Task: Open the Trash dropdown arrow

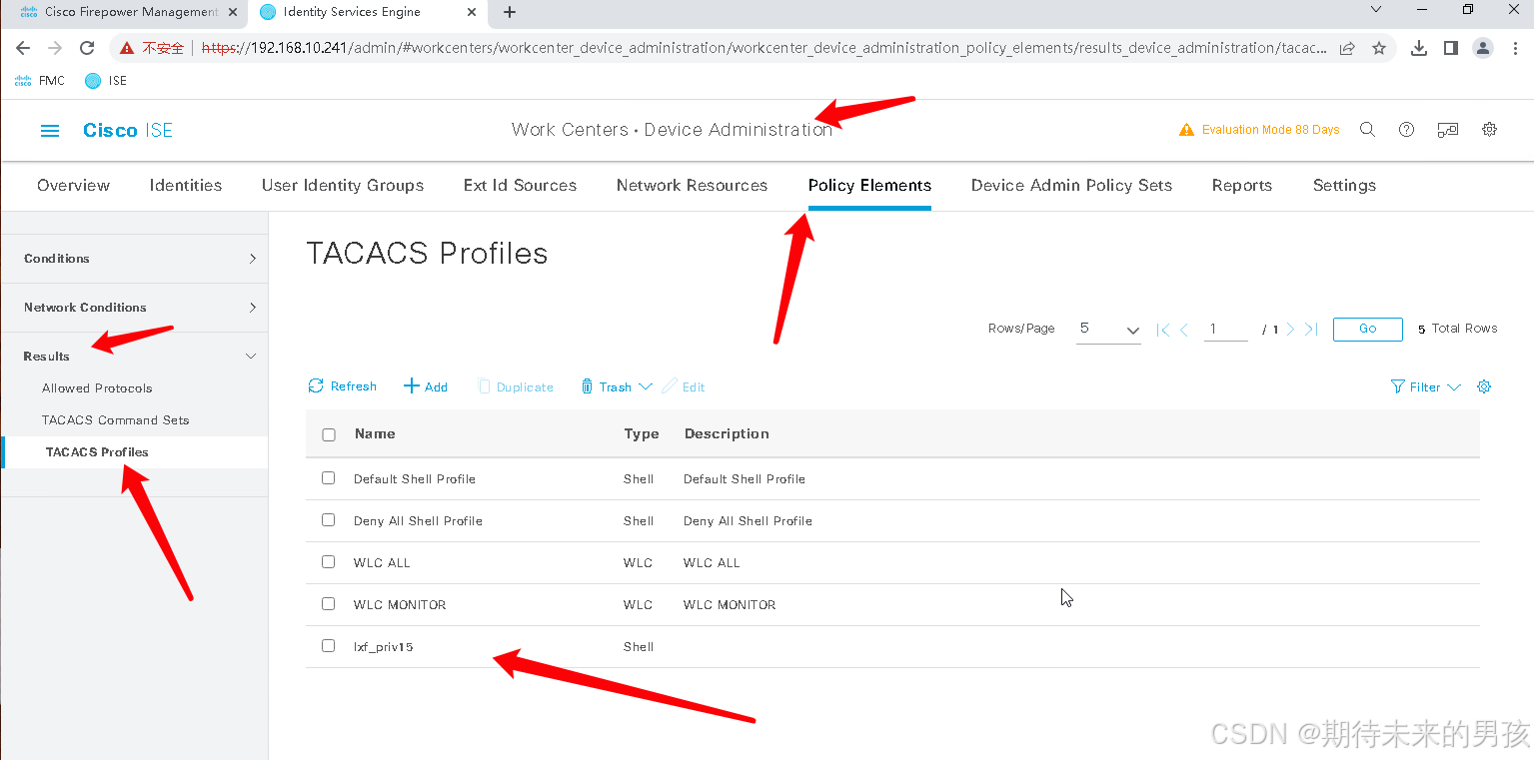Action: [646, 386]
